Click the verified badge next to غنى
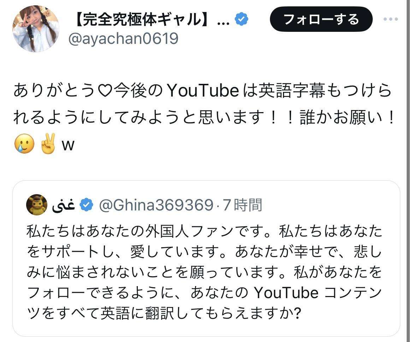Screen dimensions: 413x342 point(87,205)
